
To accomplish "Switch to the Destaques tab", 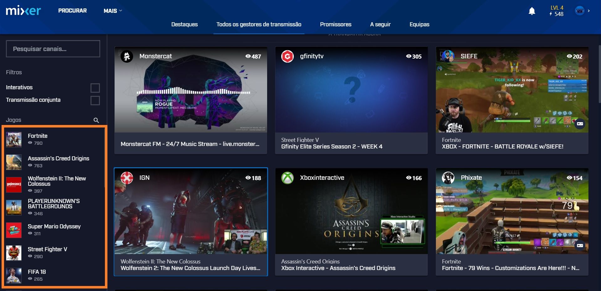I will coord(184,24).
